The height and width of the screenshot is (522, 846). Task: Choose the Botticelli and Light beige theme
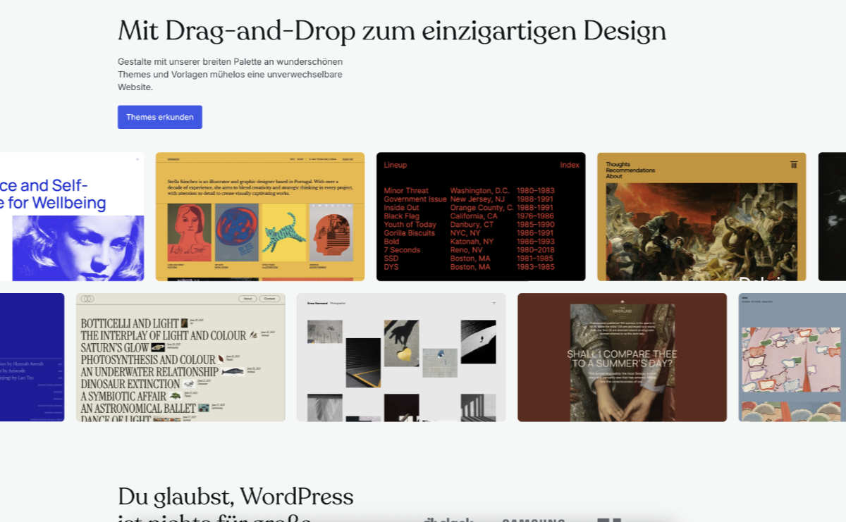point(180,357)
